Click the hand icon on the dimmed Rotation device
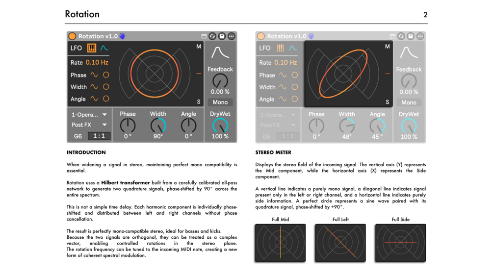This screenshot has height=277, width=493. [311, 36]
